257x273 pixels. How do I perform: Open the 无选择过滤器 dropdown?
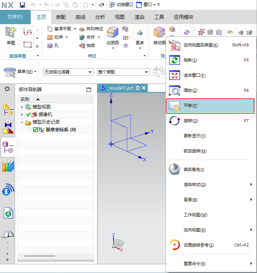coord(68,72)
